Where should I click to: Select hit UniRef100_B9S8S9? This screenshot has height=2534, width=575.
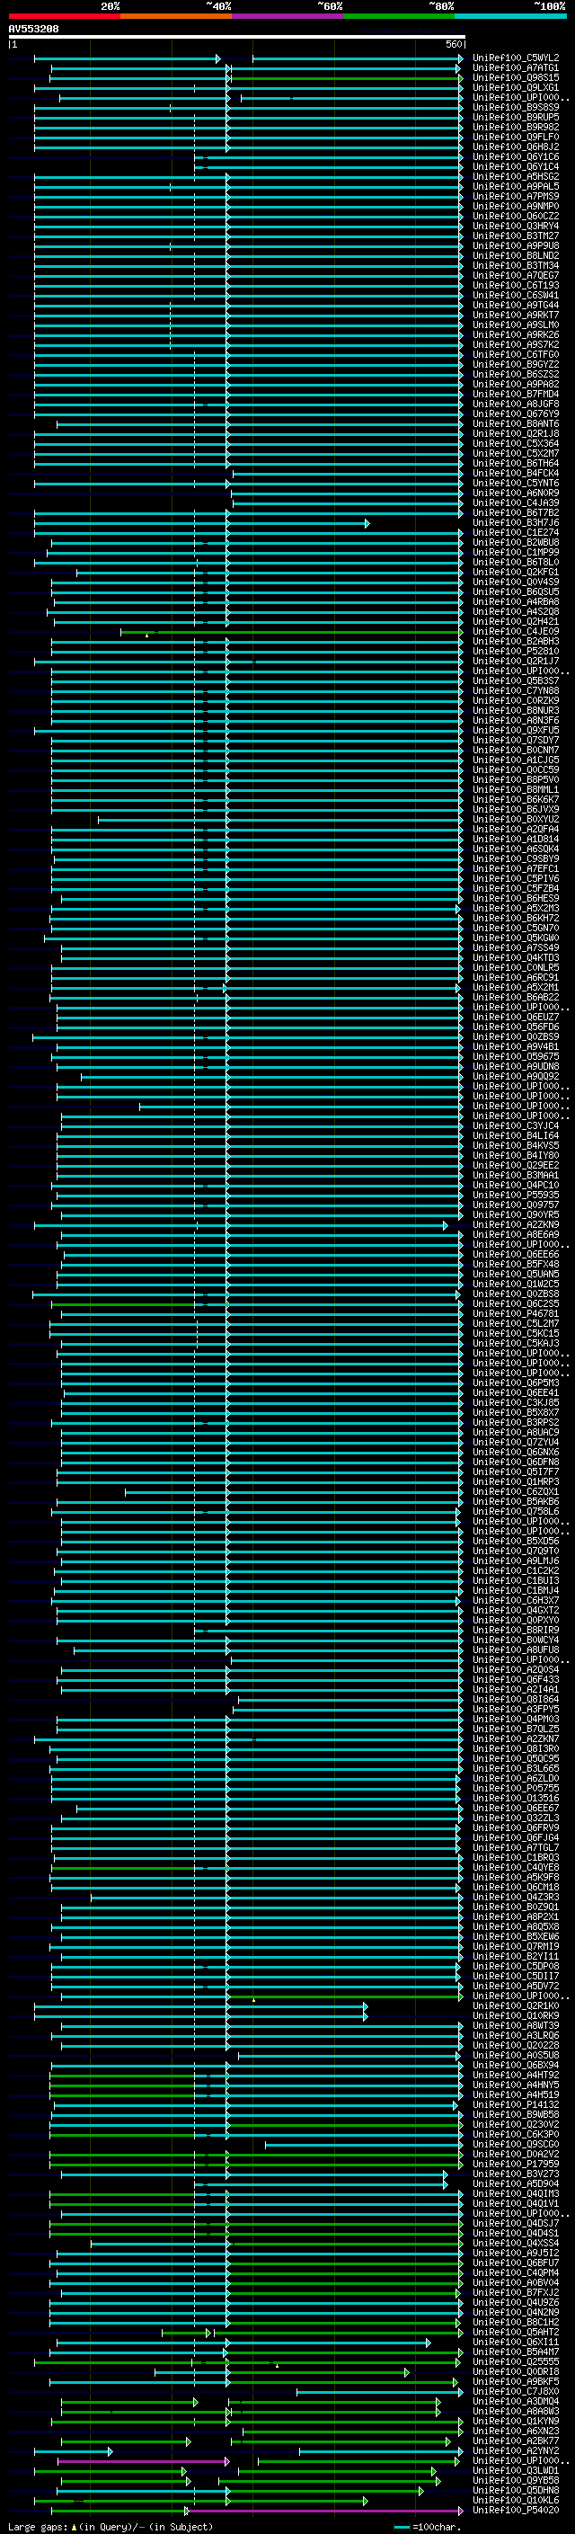click(x=516, y=107)
